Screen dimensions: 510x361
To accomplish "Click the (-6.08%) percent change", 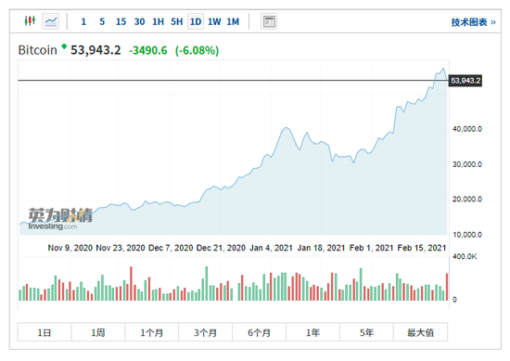I will point(198,50).
